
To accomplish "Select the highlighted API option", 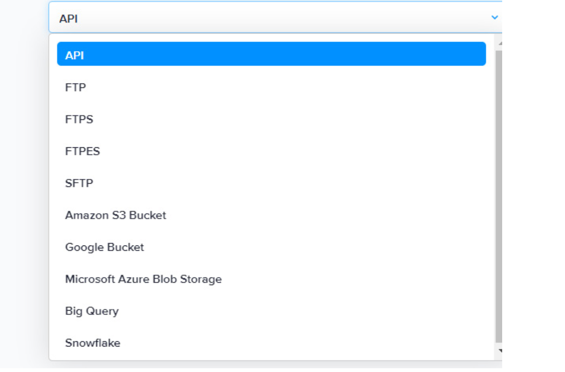I will click(x=271, y=54).
